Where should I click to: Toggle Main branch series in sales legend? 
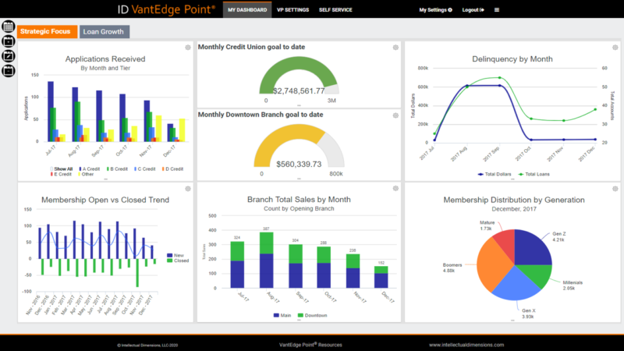coord(282,315)
